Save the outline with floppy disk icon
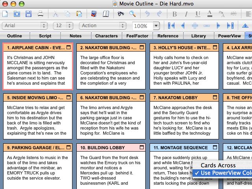This screenshot has height=189, width=252. point(29,14)
